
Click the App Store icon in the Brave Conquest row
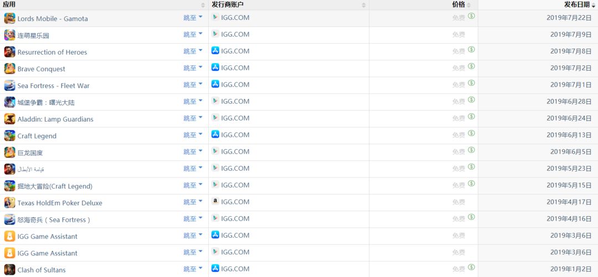tap(215, 67)
